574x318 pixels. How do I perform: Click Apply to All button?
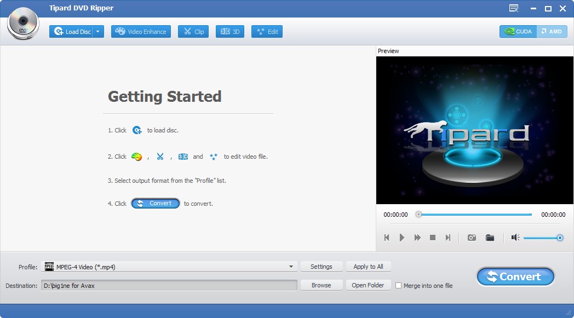pos(368,267)
